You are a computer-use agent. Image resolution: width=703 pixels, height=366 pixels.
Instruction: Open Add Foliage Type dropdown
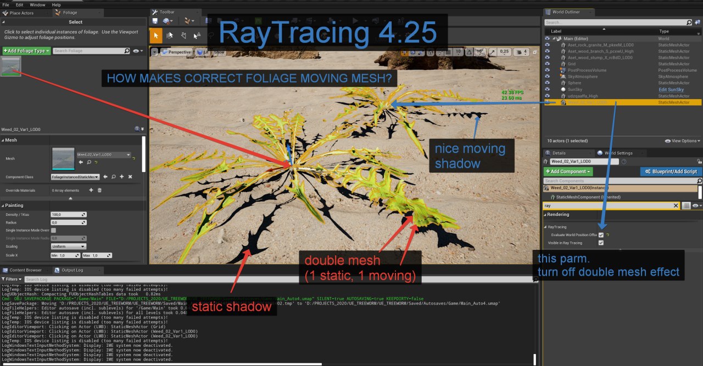(x=26, y=51)
